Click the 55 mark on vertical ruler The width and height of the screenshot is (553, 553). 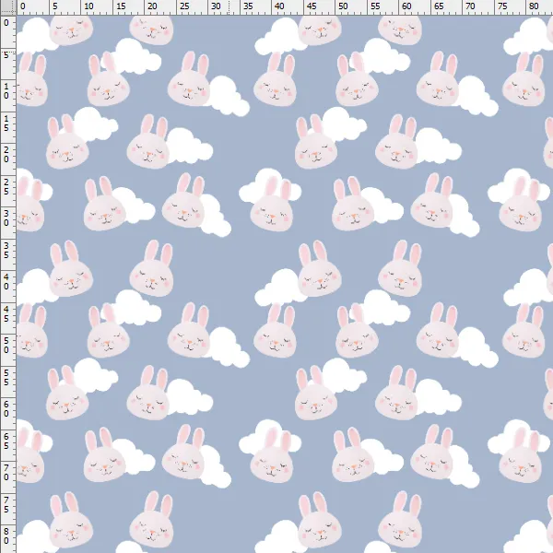coord(6,377)
